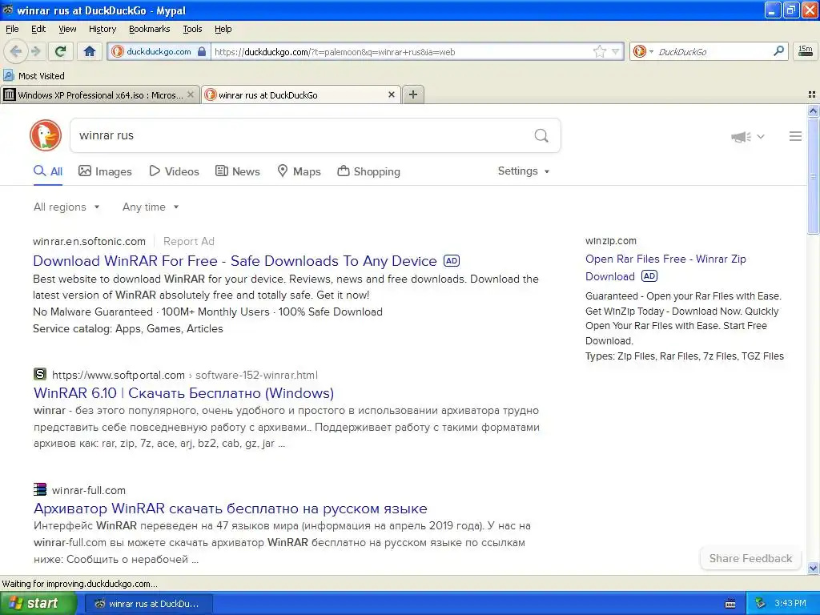Click the vertical scrollbar thumb
Screen dimensions: 820x615
point(813,175)
